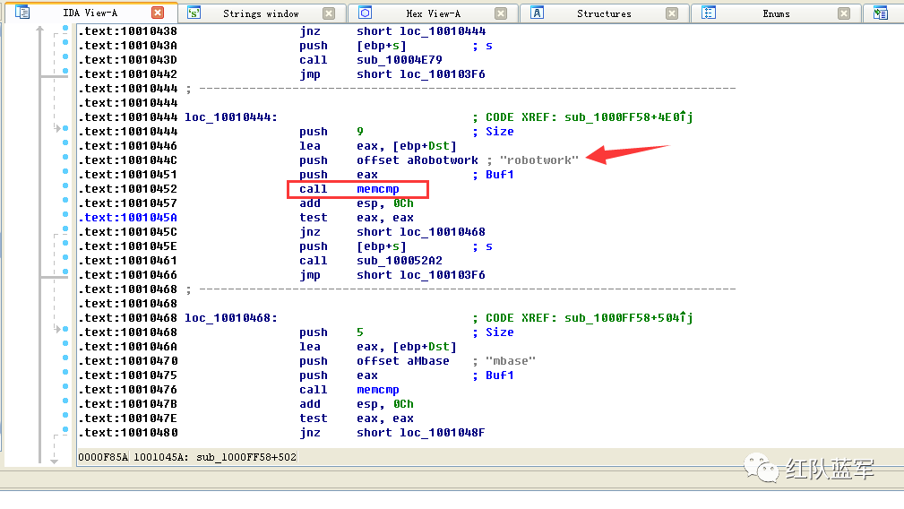The height and width of the screenshot is (509, 904).
Task: Select the loc_10010468: label
Action: pos(230,317)
